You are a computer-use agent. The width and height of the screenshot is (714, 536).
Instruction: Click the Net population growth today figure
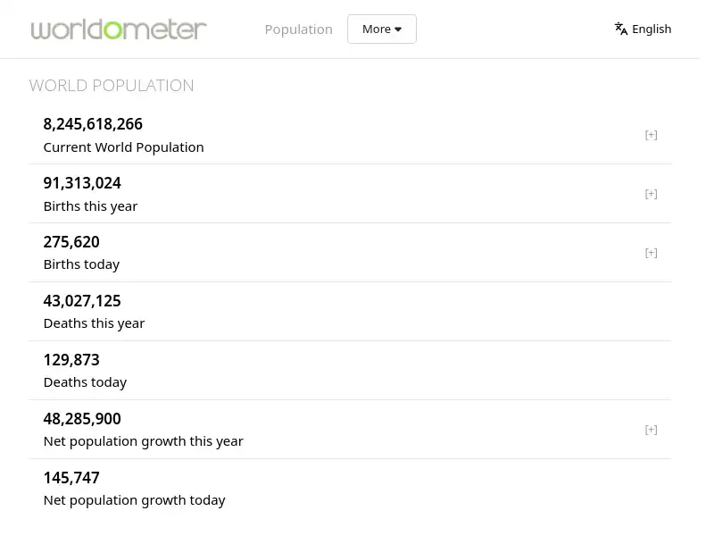click(x=71, y=477)
